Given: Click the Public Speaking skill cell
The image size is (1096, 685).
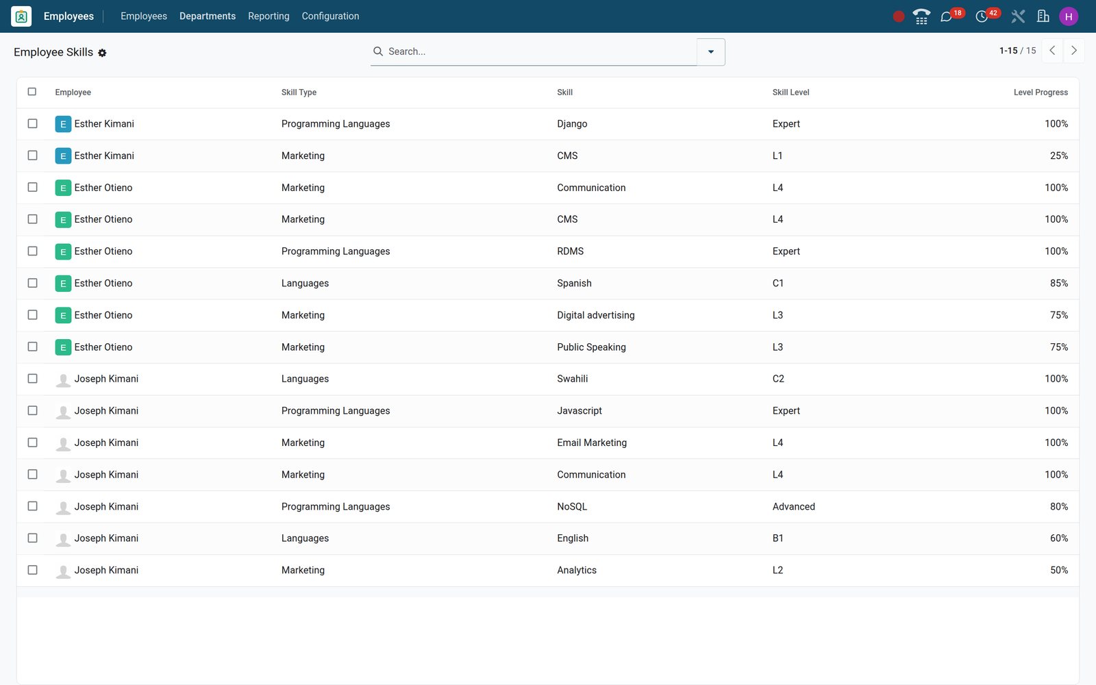Looking at the screenshot, I should [591, 347].
